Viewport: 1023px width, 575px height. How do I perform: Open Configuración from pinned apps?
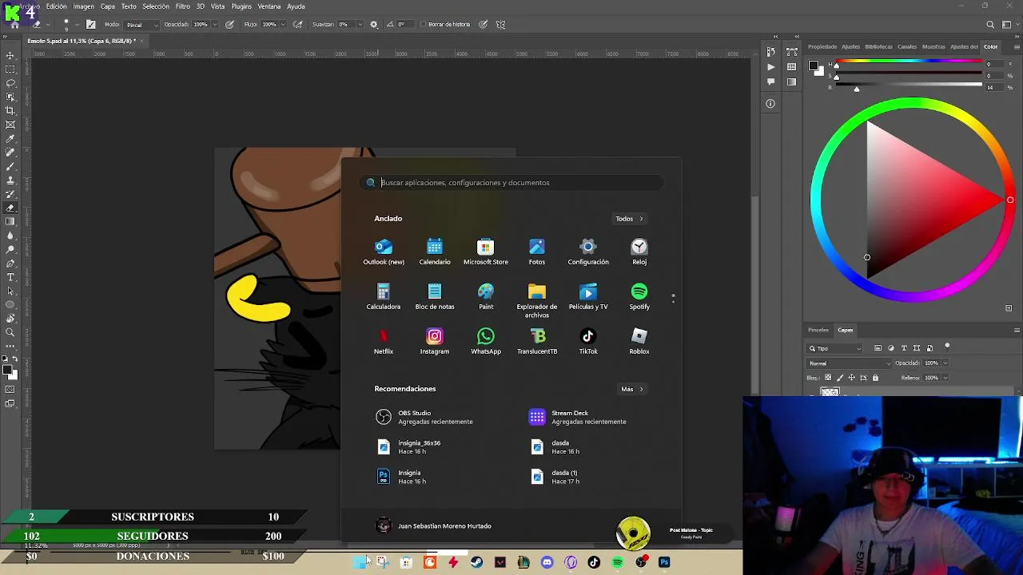588,252
